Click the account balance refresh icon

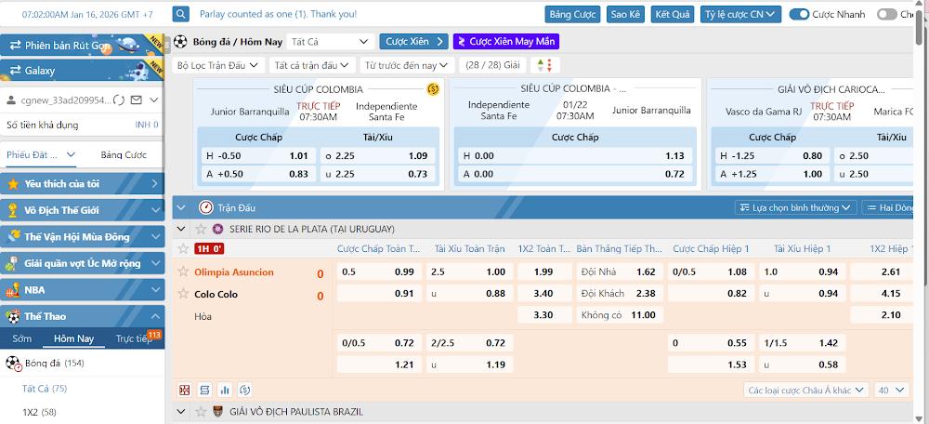point(118,99)
